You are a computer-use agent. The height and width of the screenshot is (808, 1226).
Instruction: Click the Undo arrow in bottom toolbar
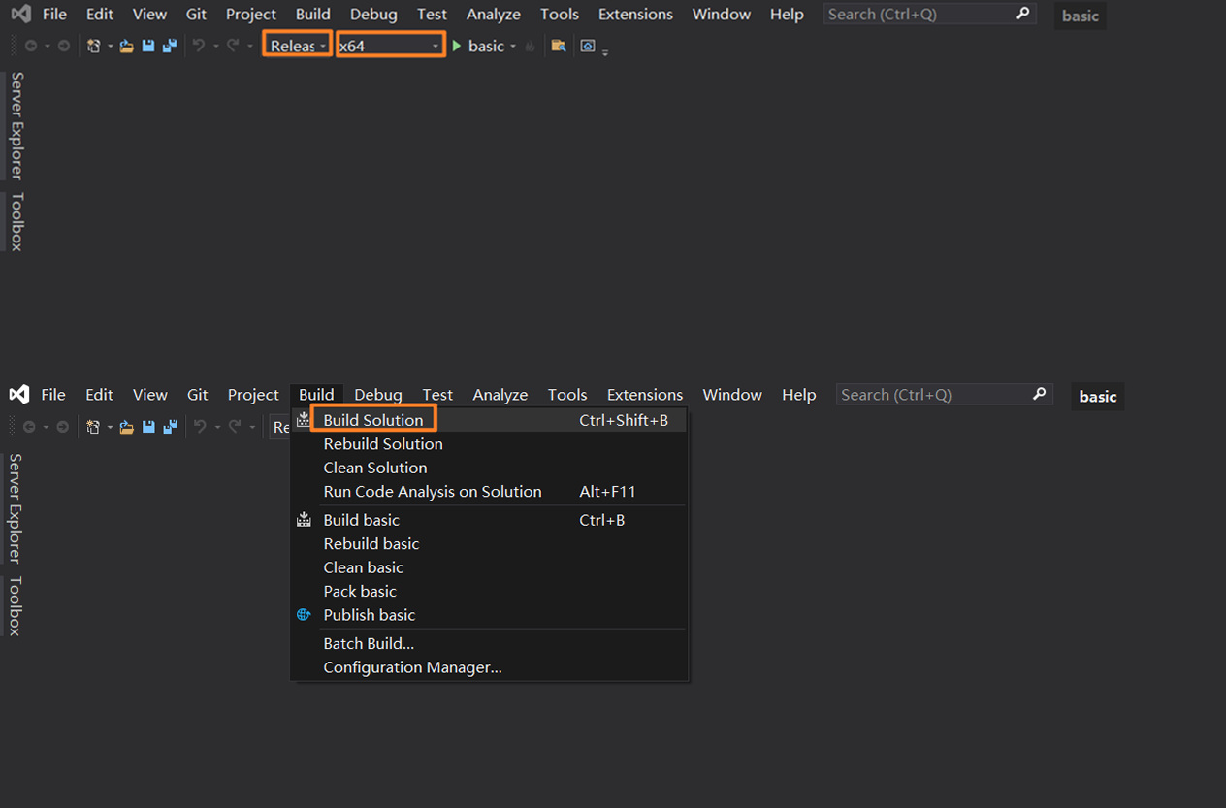coord(200,427)
